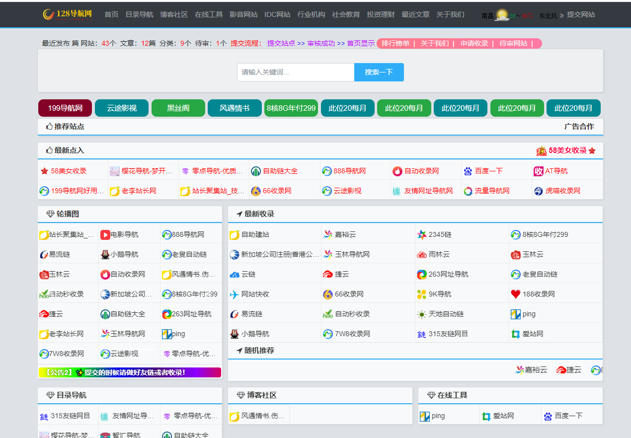Viewport: 631px width, 438px height.
Task: Click the 搜索一下 search button
Action: coord(379,72)
